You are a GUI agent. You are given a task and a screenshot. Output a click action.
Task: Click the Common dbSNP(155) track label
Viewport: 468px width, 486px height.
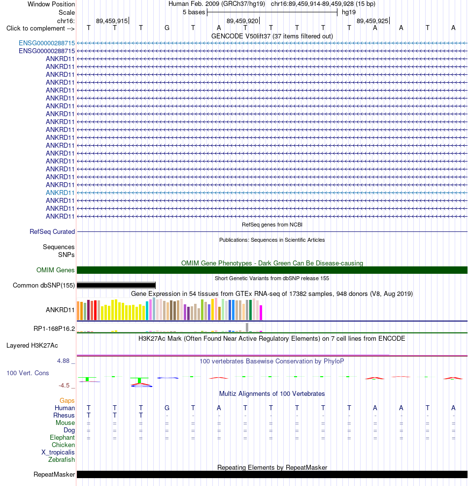(44, 285)
